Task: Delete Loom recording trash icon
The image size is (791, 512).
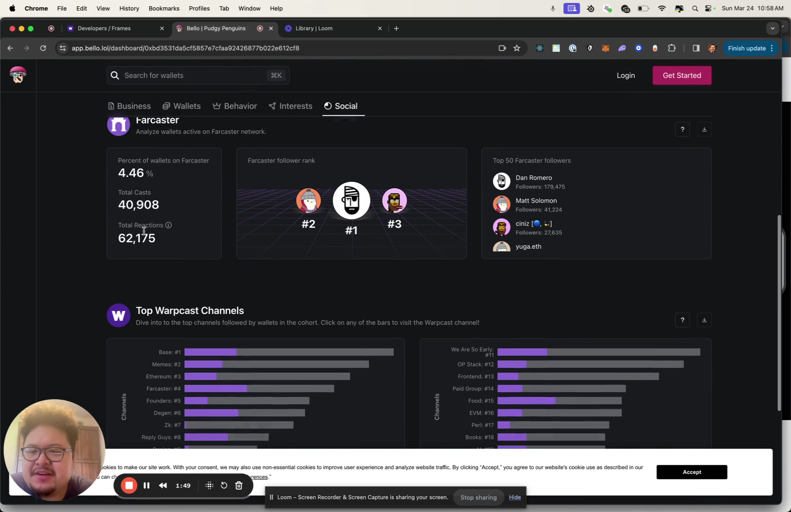Action: click(x=239, y=485)
